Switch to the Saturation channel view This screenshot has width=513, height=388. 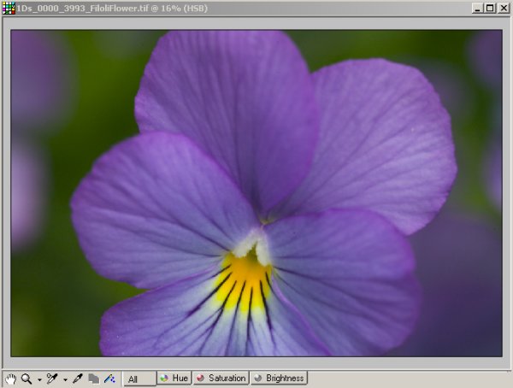tap(221, 379)
